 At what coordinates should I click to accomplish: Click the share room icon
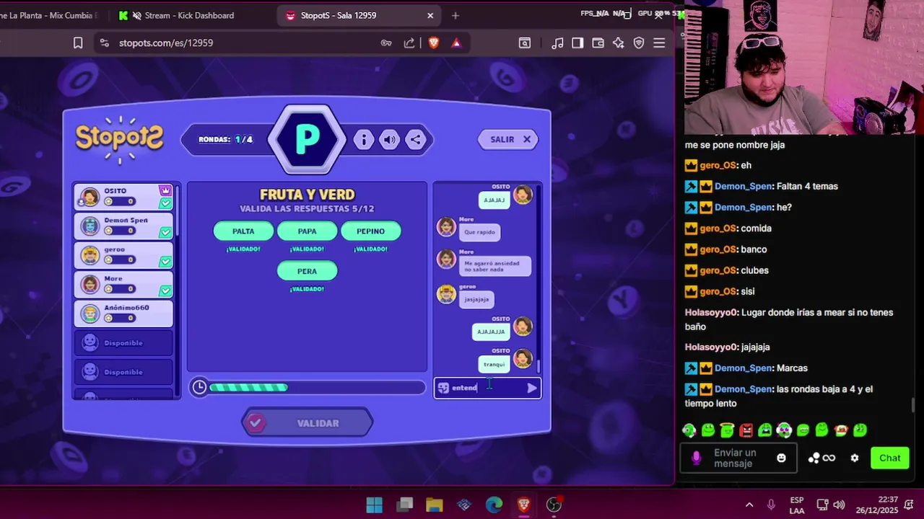(x=416, y=140)
